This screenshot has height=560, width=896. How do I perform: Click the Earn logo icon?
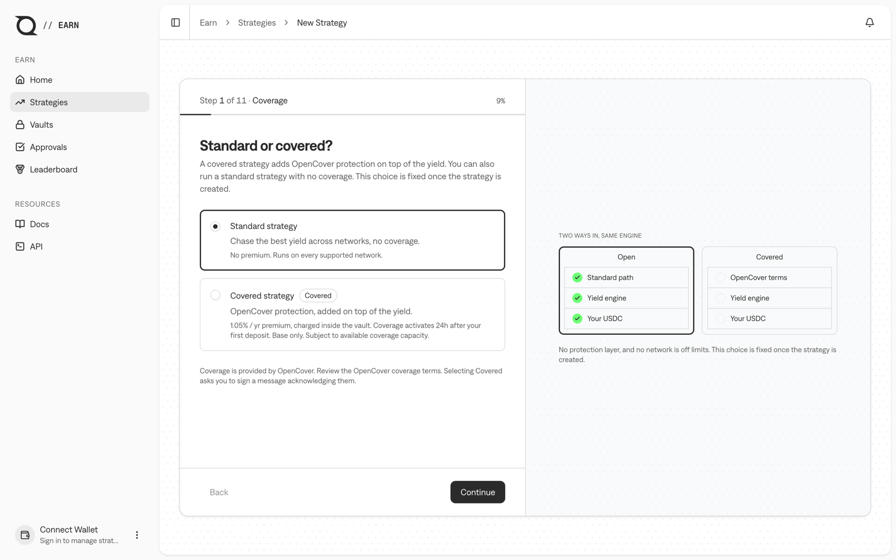pyautogui.click(x=26, y=25)
